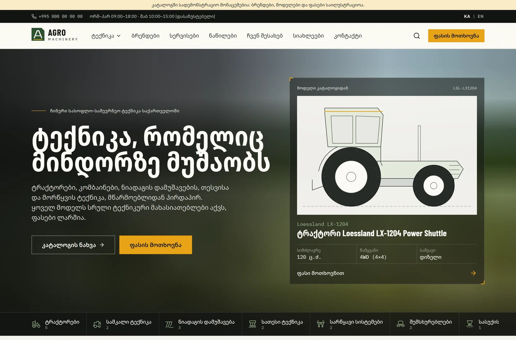Image resolution: width=516 pixels, height=340 pixels.
Task: Click the ნიადაგის დამუშავება tillage icon
Action: click(169, 324)
